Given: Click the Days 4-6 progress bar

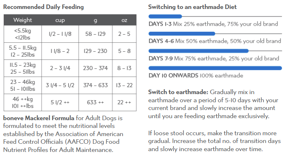Looking at the screenshot, I should click(215, 33).
